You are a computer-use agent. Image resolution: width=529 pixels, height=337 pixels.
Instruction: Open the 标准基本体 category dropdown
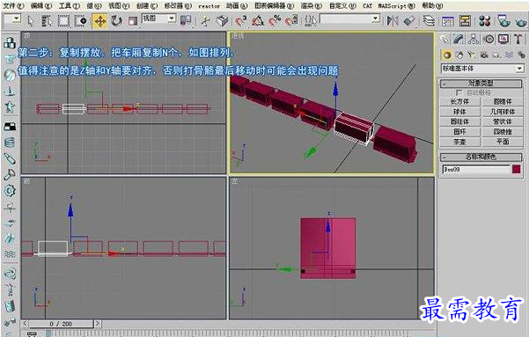[482, 69]
